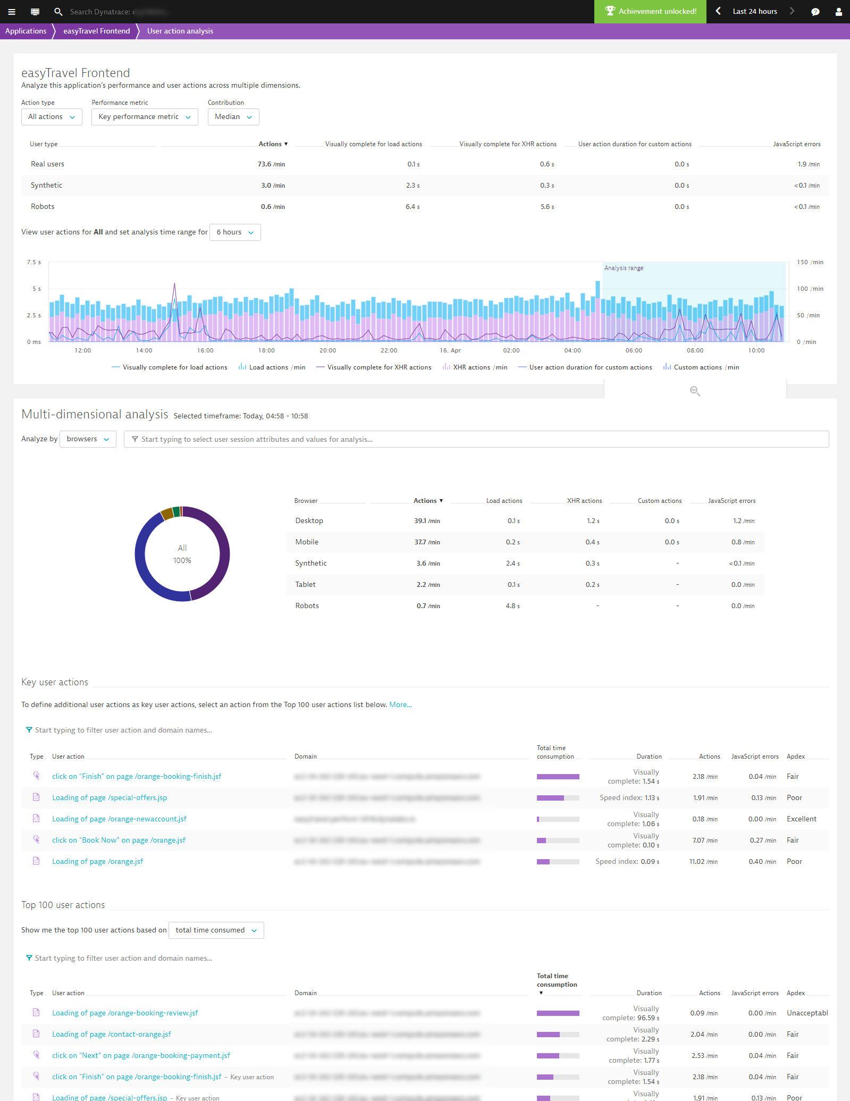Open click on "Finish" /orange-booking-finish.jsf key action
Screen dimensions: 850x1101
point(137,776)
